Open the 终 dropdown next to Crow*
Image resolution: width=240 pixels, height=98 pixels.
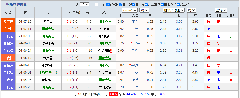click(144, 10)
